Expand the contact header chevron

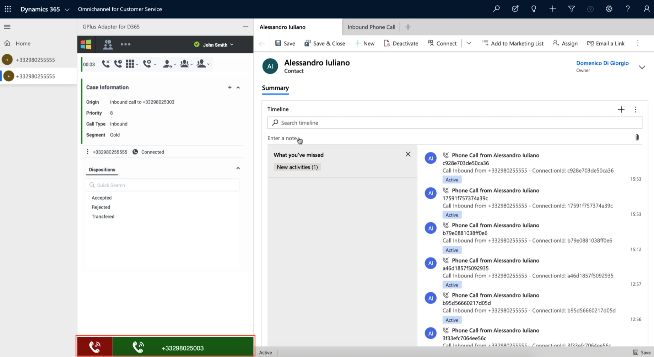[642, 67]
